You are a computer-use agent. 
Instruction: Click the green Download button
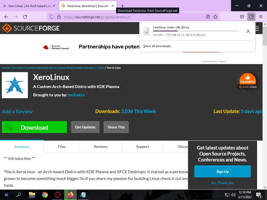pyautogui.click(x=34, y=127)
